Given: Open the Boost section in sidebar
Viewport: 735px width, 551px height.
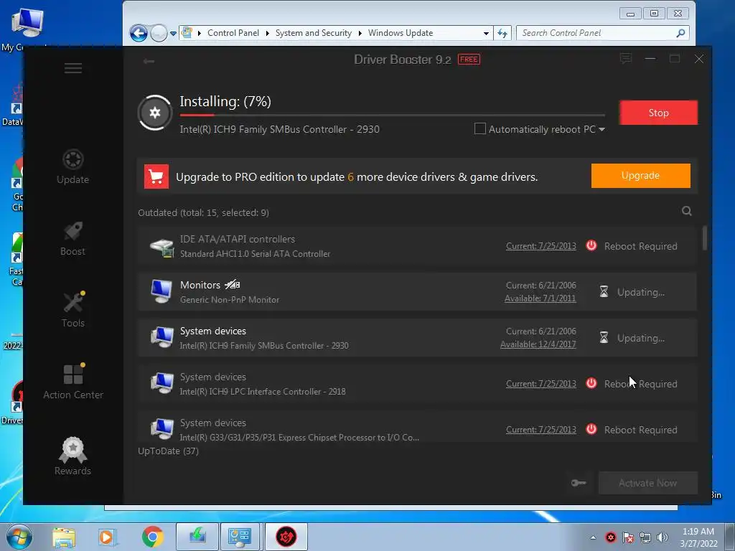Looking at the screenshot, I should click(72, 238).
